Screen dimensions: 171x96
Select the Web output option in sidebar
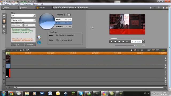4,31
